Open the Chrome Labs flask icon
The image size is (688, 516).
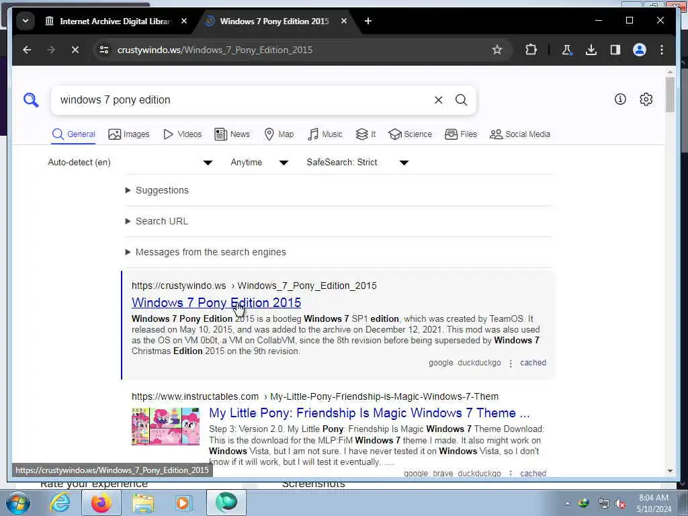pyautogui.click(x=566, y=50)
